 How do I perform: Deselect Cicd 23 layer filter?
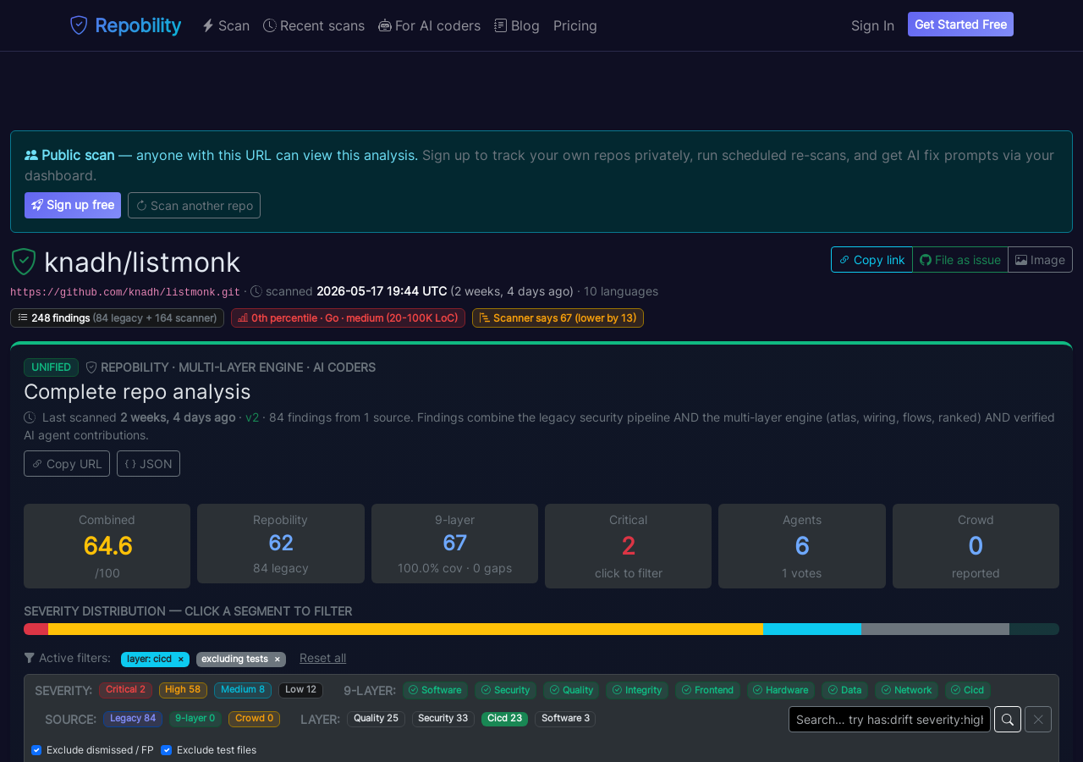tap(505, 719)
